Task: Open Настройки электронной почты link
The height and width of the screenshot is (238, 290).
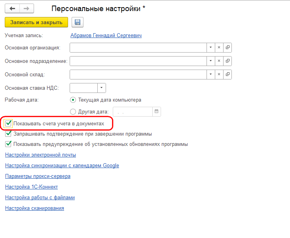Action: point(40,155)
